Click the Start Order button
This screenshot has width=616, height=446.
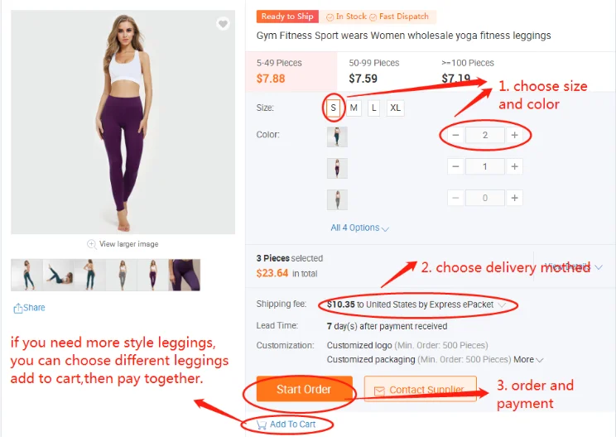click(304, 389)
